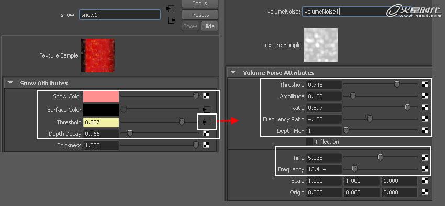Click the Amplitude map checker icon

coord(425,96)
